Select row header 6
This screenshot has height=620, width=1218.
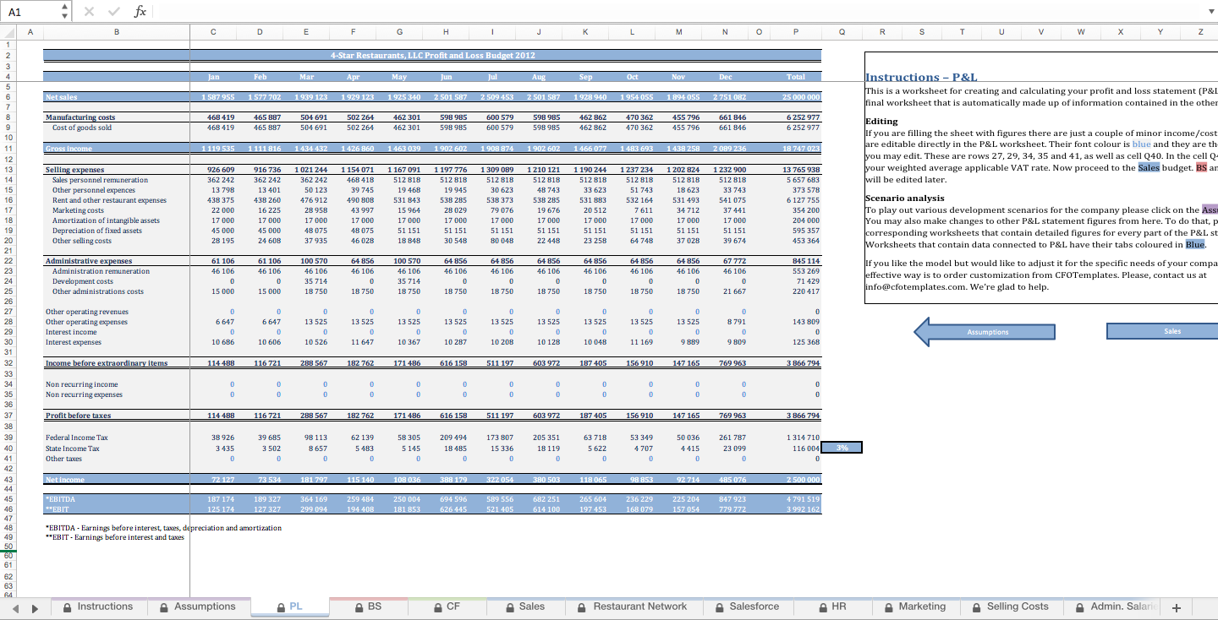pyautogui.click(x=8, y=97)
